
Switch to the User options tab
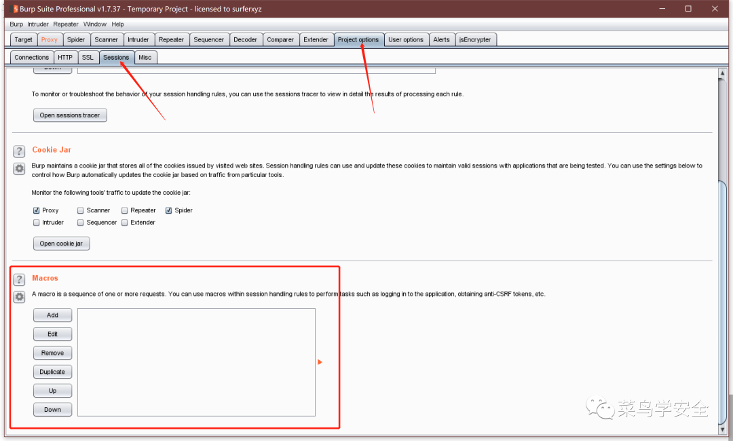point(406,40)
